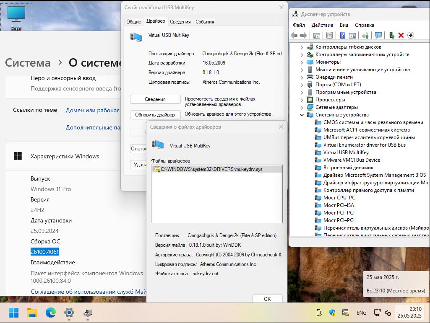Click the Forward arrow in Device Manager toolbar
The height and width of the screenshot is (323, 430).
(304, 35)
